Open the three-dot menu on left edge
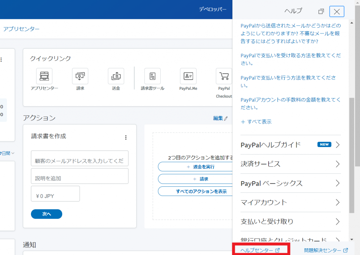The width and height of the screenshot is (360, 255). tap(1, 59)
